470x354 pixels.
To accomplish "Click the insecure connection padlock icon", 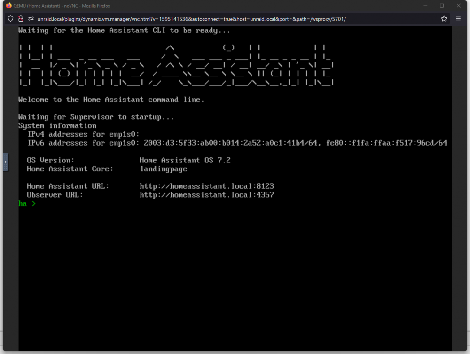I will [21, 19].
